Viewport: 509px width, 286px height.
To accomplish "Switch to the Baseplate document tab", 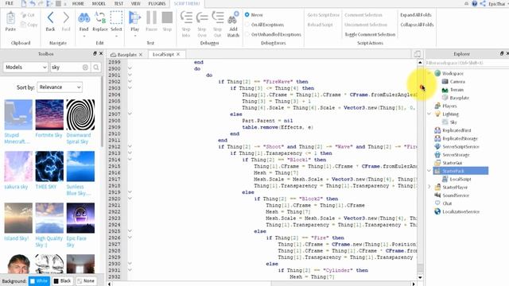I will [x=126, y=55].
